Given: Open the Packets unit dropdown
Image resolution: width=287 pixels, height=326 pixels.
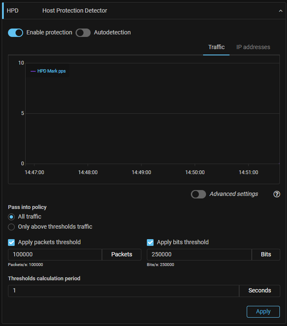Looking at the screenshot, I should [x=122, y=255].
